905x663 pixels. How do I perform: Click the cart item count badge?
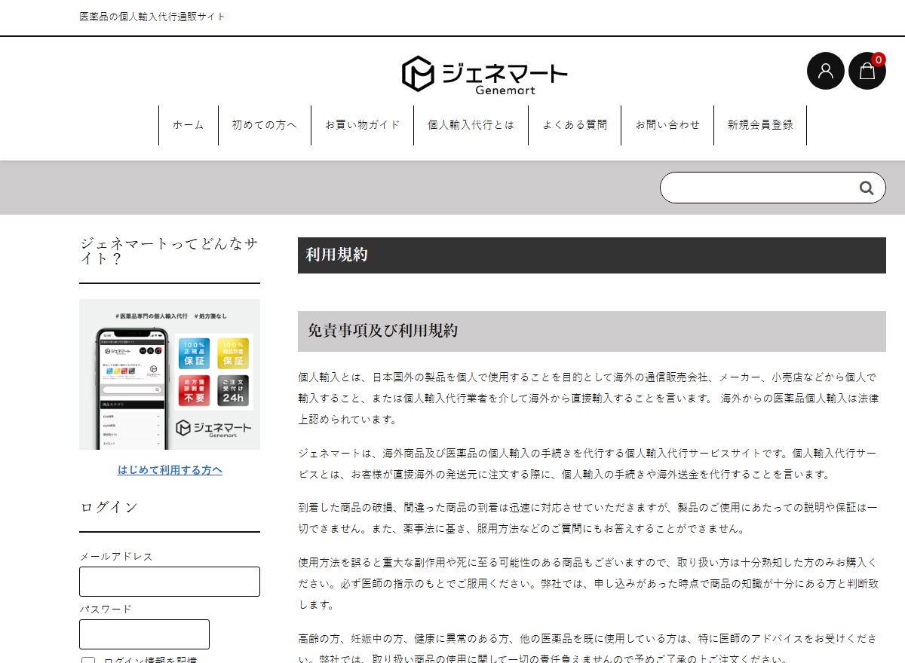[879, 60]
